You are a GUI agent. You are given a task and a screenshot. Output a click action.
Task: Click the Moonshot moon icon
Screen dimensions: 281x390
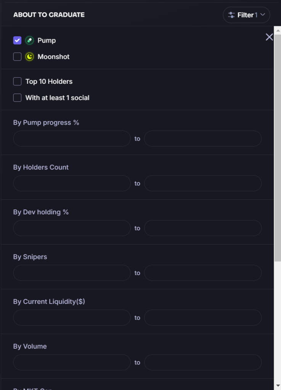(29, 57)
